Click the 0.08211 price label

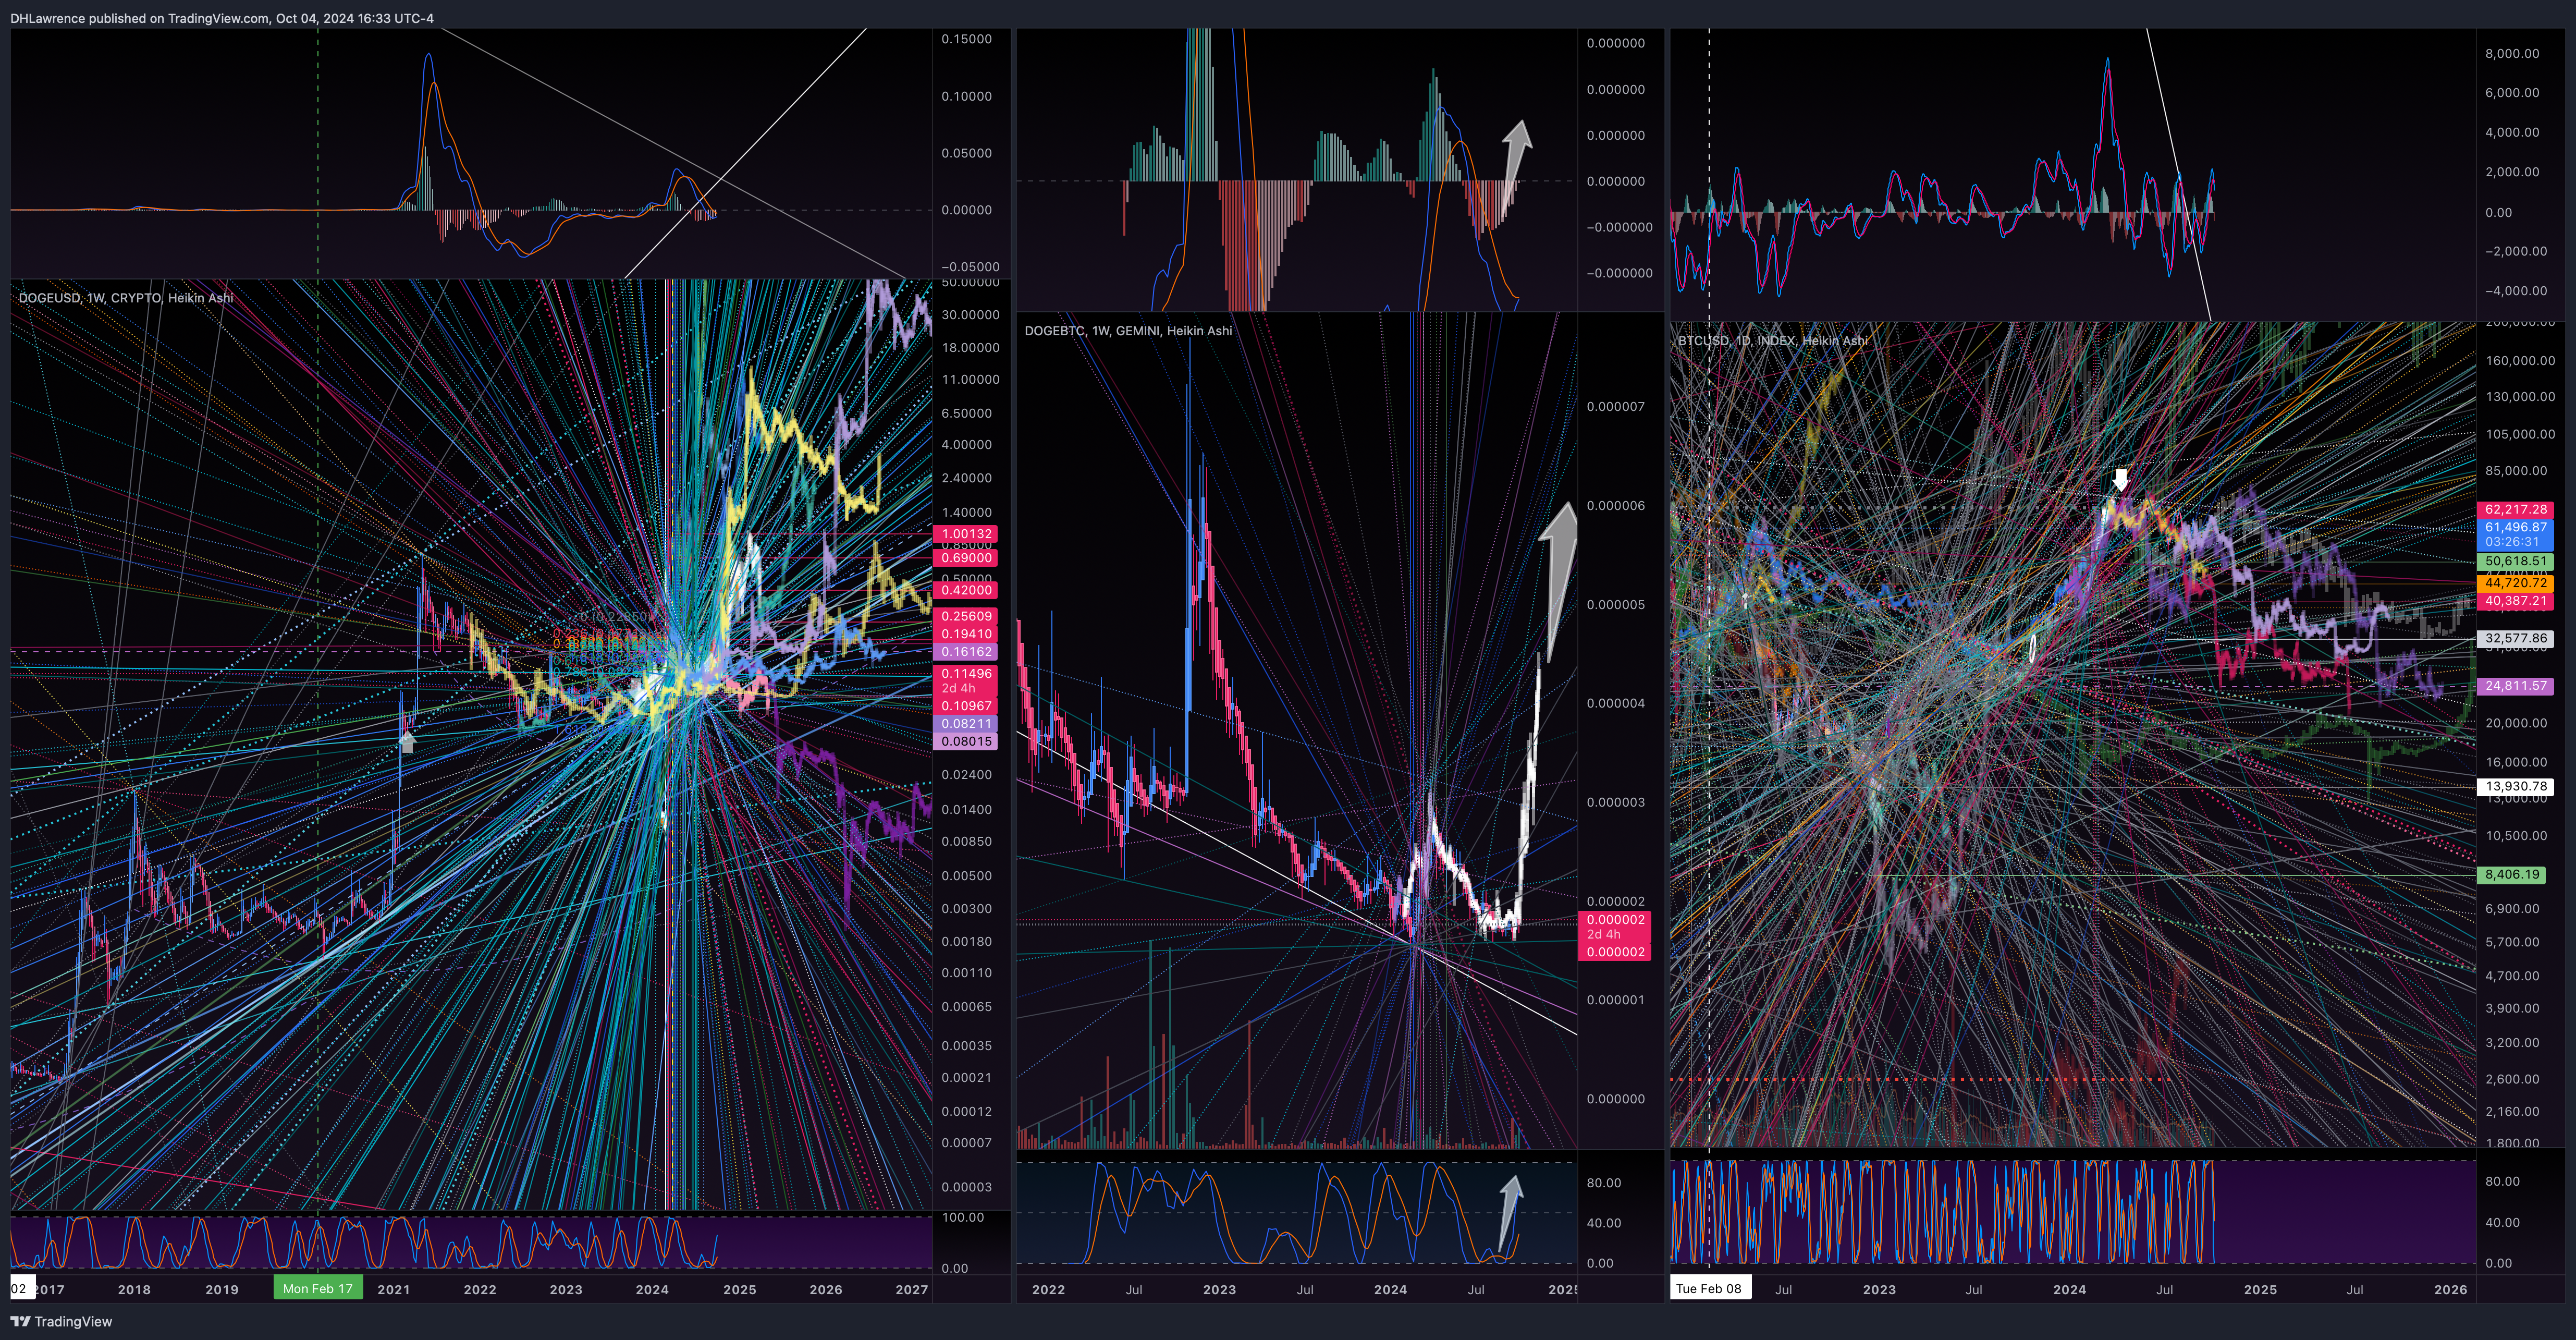(965, 724)
